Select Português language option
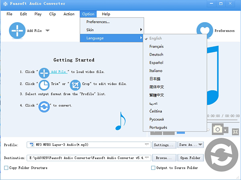 (x=175, y=127)
